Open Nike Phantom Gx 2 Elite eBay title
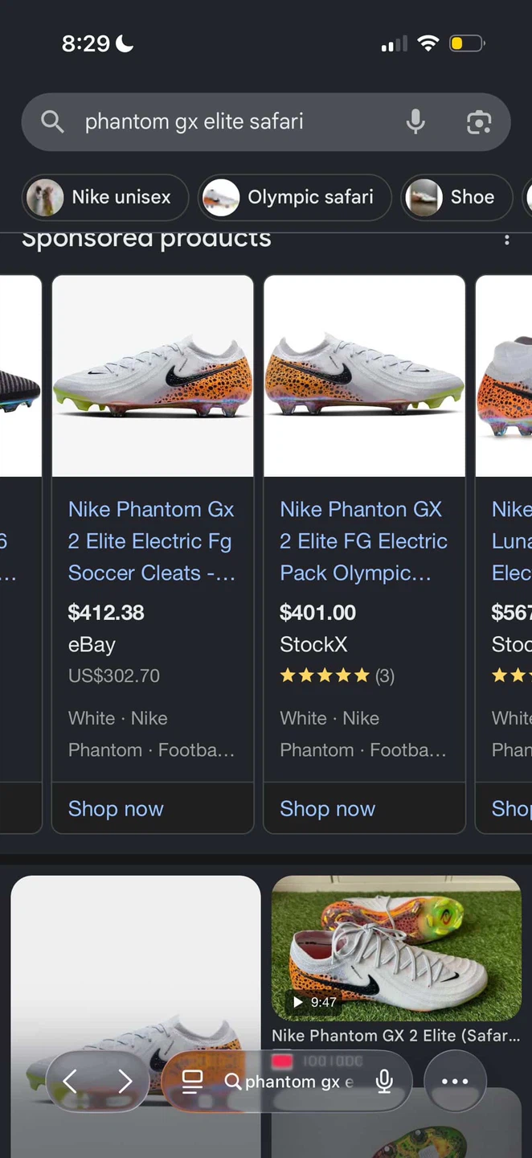This screenshot has height=1158, width=532. click(151, 540)
